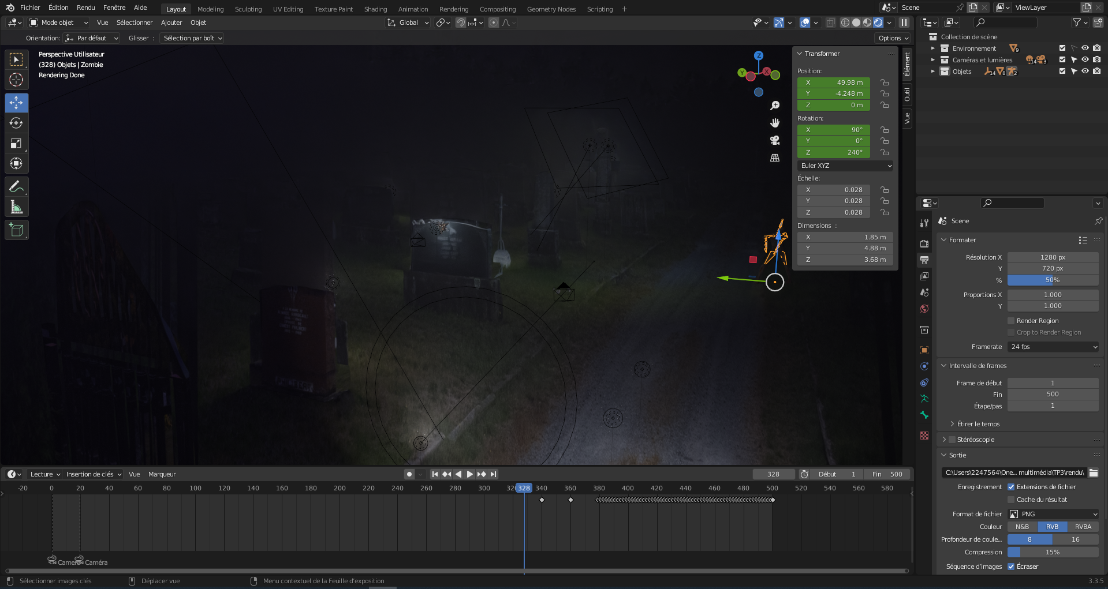
Task: Disable the Extensions de fichier checkbox
Action: click(1011, 487)
